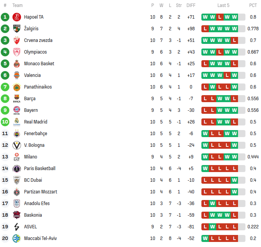Screen dimensions: 261x247
Task: Click the Hapoel TA team logo
Action: pyautogui.click(x=16, y=17)
